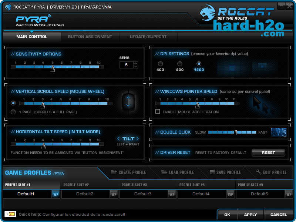296x222 pixels.
Task: Click the WP icon next to Default4
Action: [230, 194]
